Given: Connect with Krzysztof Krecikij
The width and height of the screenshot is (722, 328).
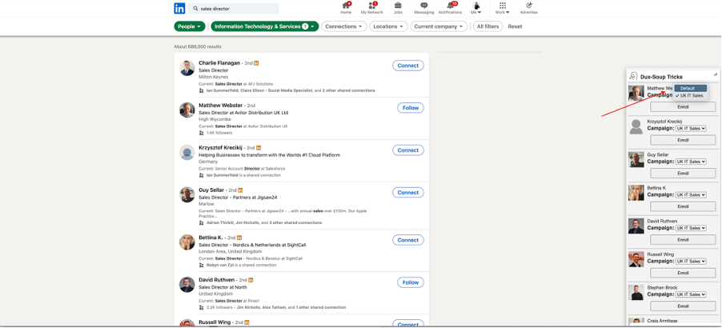Looking at the screenshot, I should [408, 150].
